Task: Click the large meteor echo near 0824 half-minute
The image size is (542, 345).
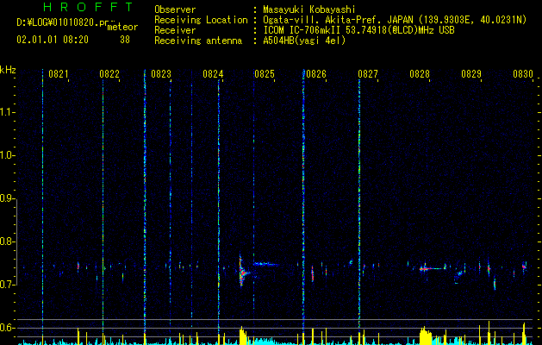Action: point(243,272)
